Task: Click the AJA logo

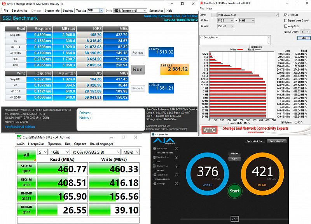Action: tap(164, 141)
